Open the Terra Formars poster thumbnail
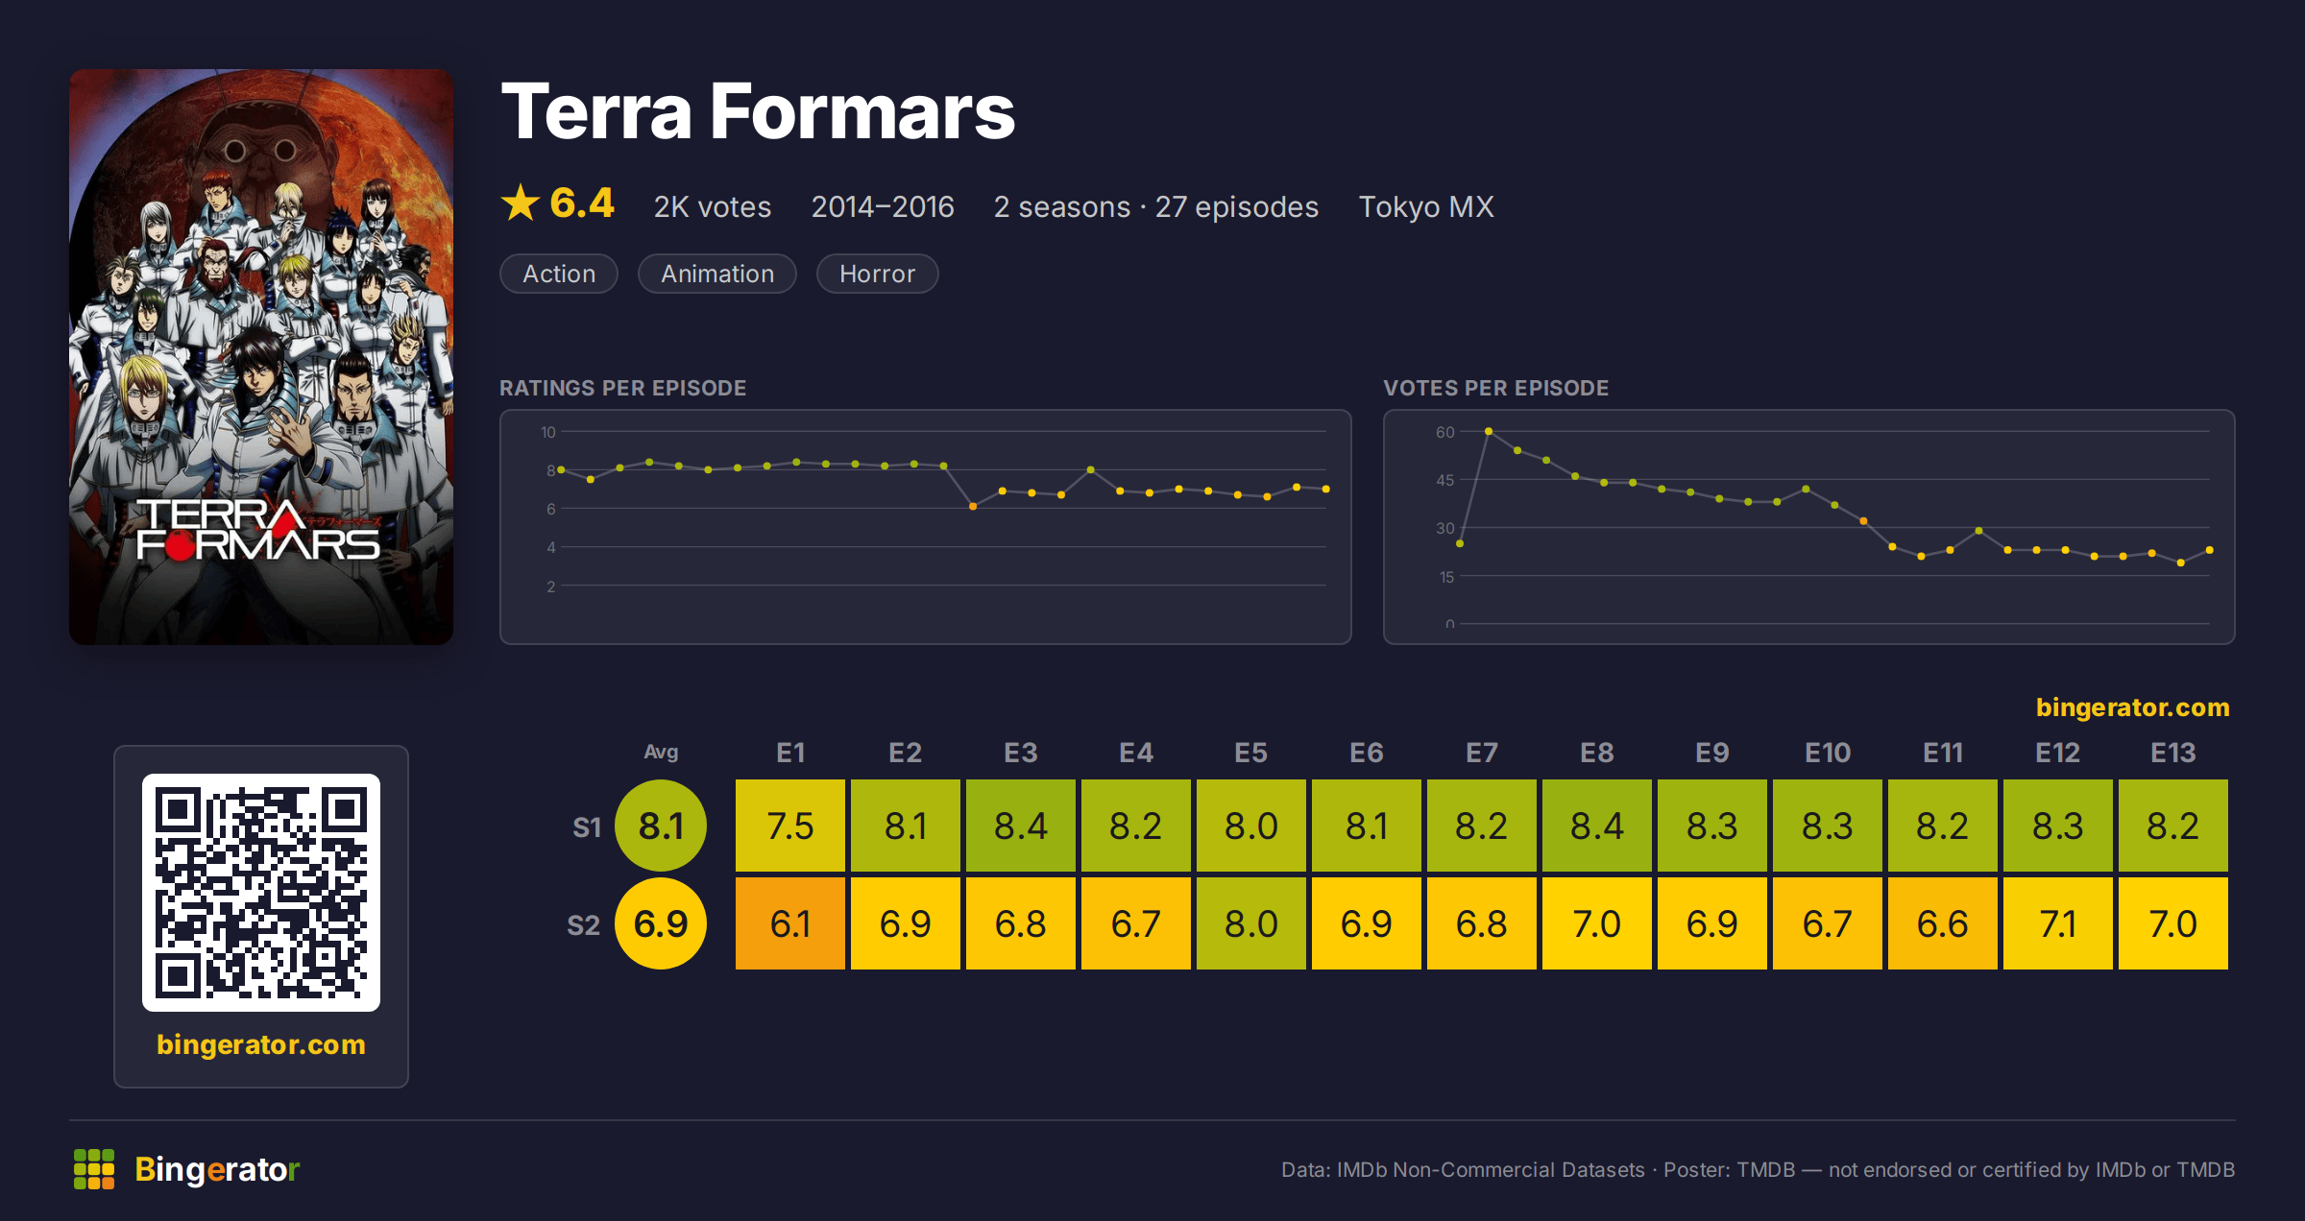This screenshot has height=1221, width=2305. coord(261,356)
